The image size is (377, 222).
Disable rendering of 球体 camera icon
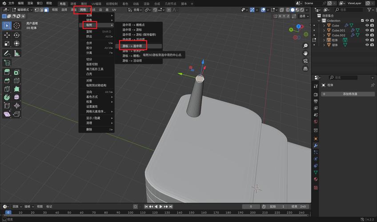tap(372, 45)
